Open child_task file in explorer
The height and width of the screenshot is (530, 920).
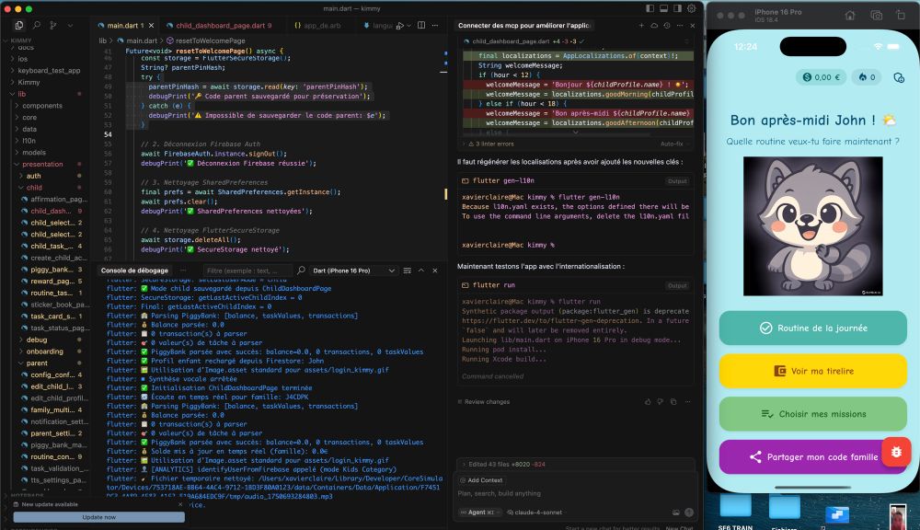pos(52,246)
